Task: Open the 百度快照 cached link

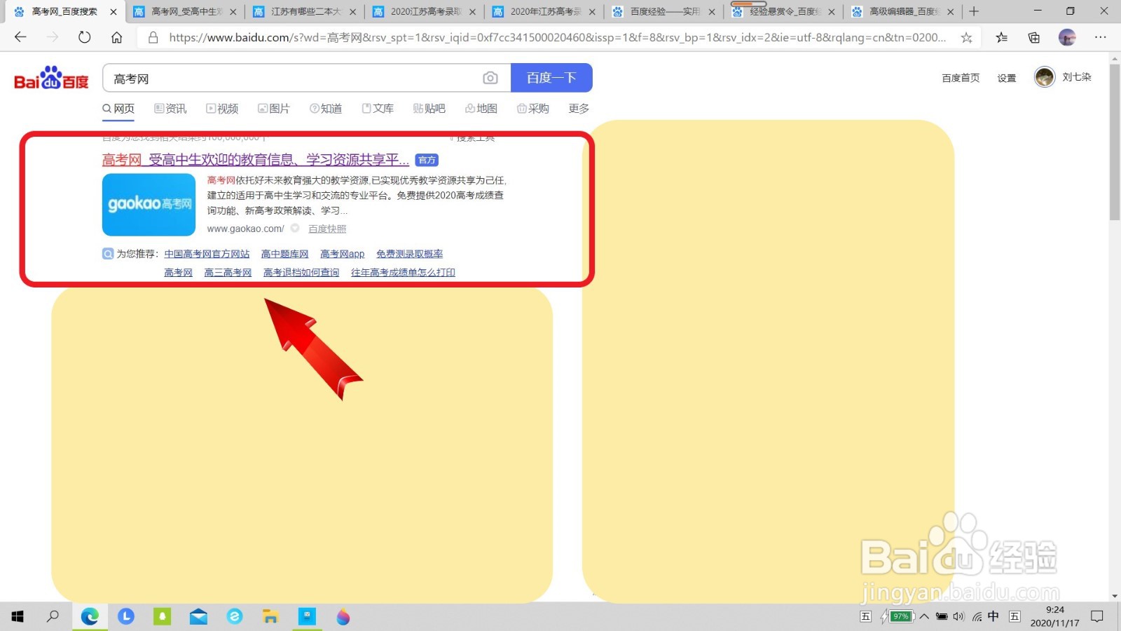Action: click(327, 229)
